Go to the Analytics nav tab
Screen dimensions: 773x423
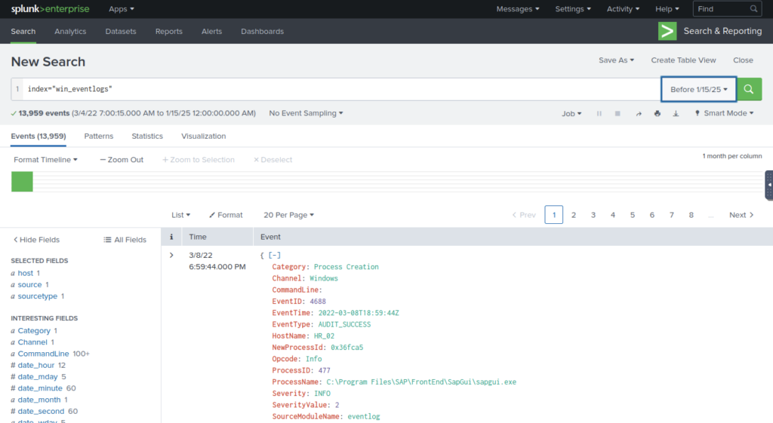[70, 31]
